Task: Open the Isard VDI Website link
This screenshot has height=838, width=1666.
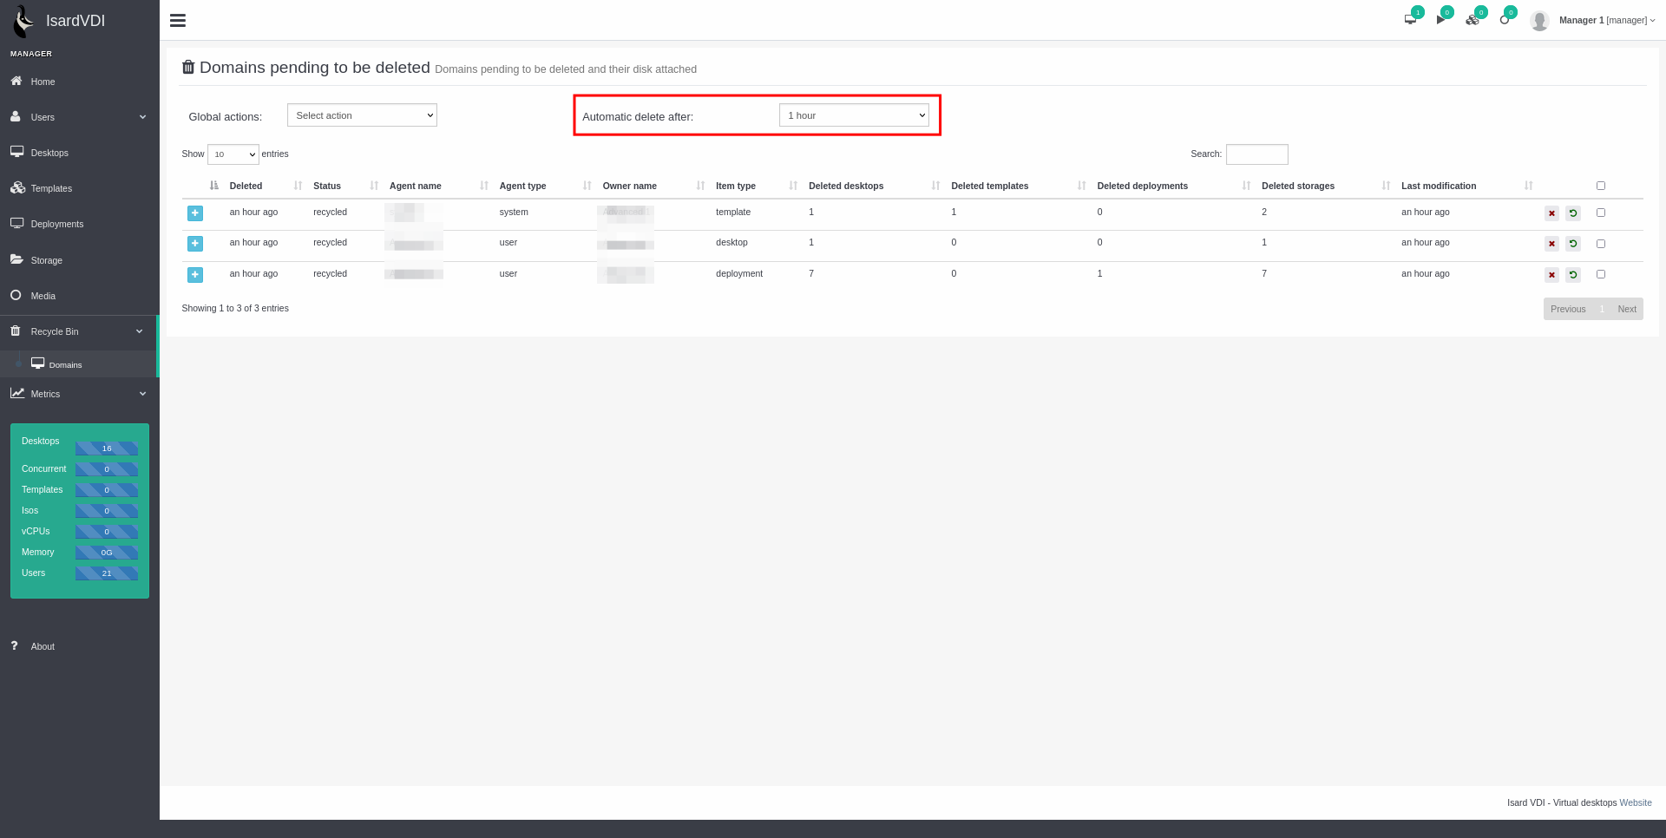Action: pyautogui.click(x=1635, y=802)
